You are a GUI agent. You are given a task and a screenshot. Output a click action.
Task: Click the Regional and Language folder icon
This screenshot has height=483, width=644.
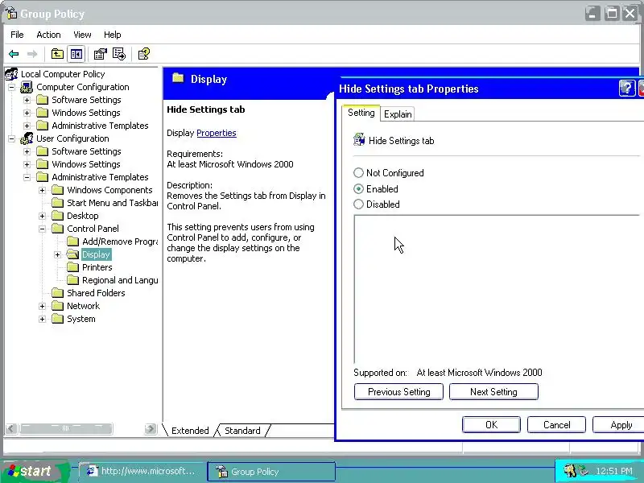[72, 280]
